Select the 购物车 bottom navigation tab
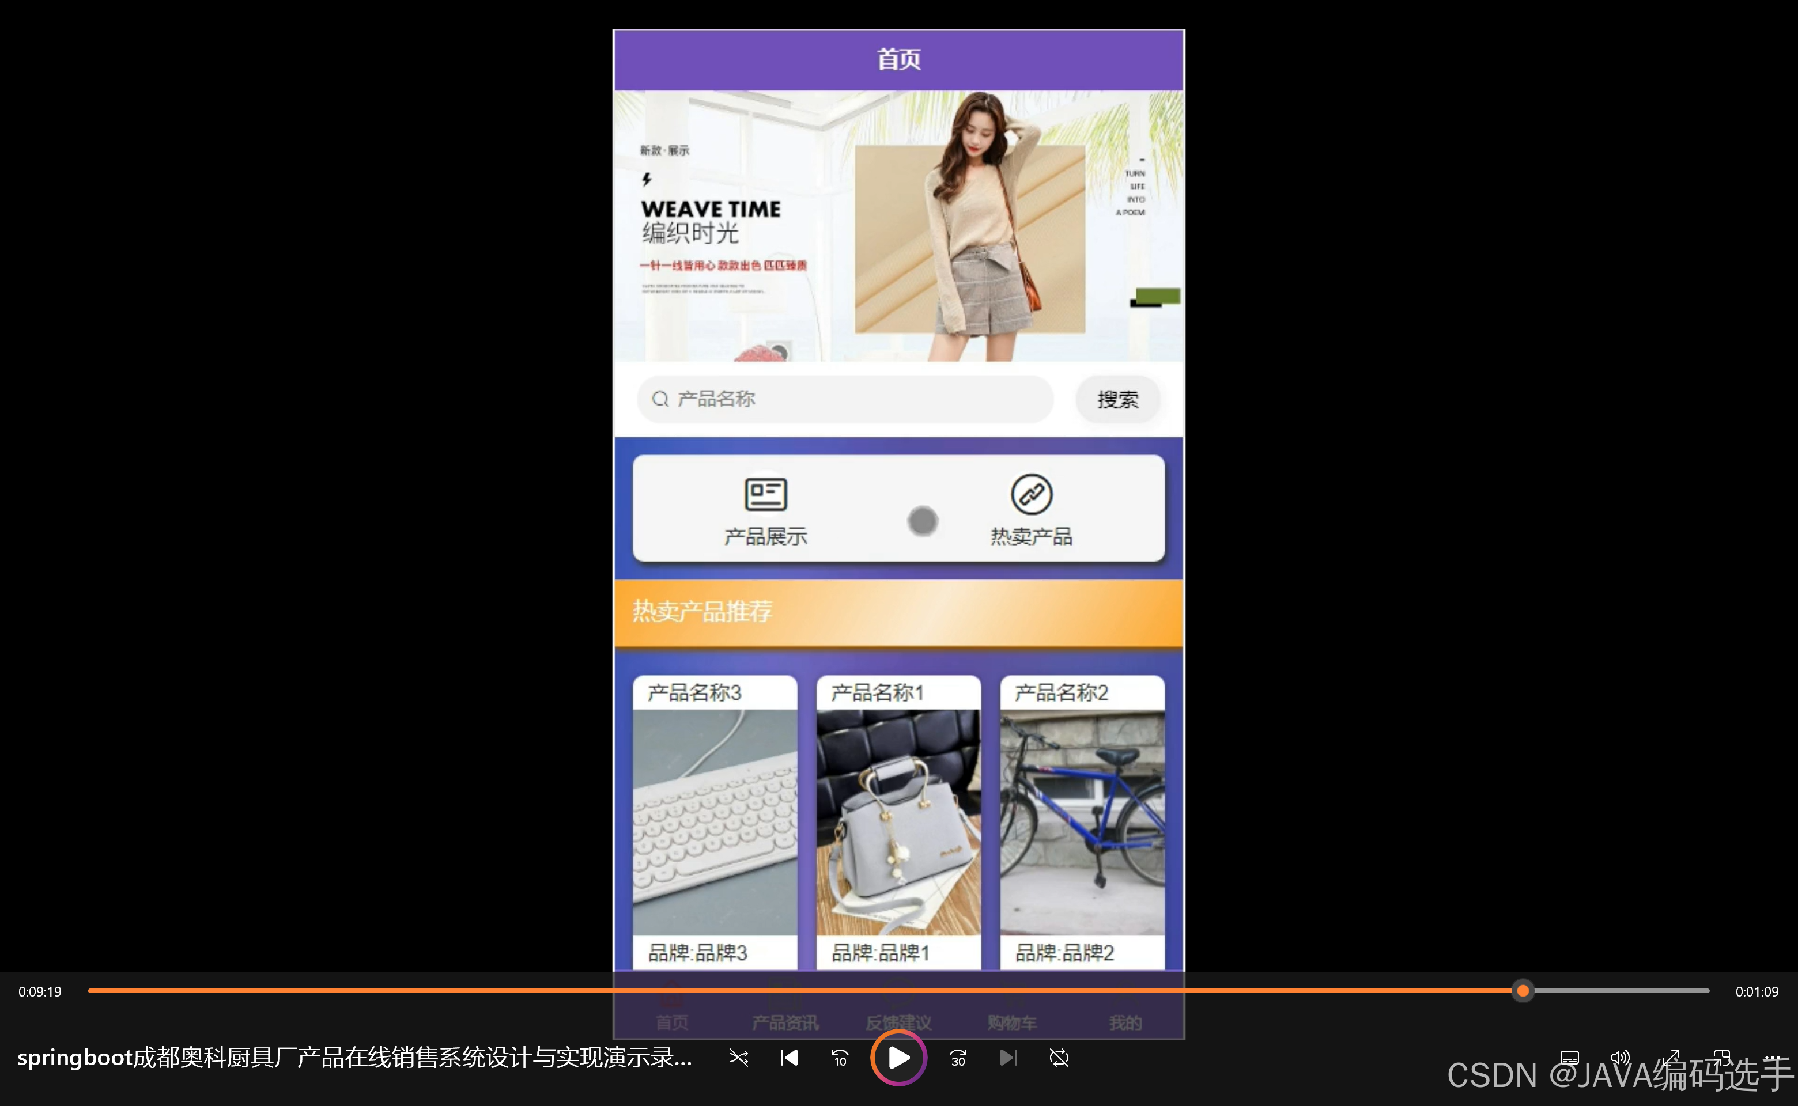The image size is (1798, 1106). [1012, 1006]
